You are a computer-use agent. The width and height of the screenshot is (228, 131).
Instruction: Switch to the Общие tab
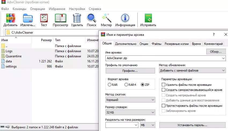click(107, 43)
